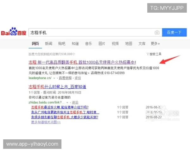Open question 志程手机最近好火啊
The height and width of the screenshot is (152, 190).
(x=60, y=107)
